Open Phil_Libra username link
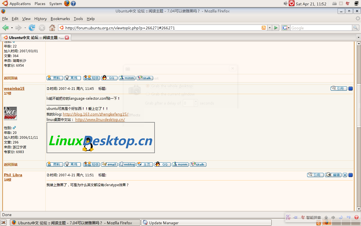The height and width of the screenshot is (226, 361). pos(13,175)
